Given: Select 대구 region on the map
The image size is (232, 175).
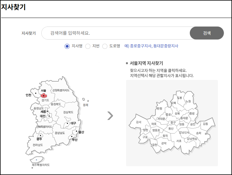Looking at the screenshot, I should pos(67,124).
